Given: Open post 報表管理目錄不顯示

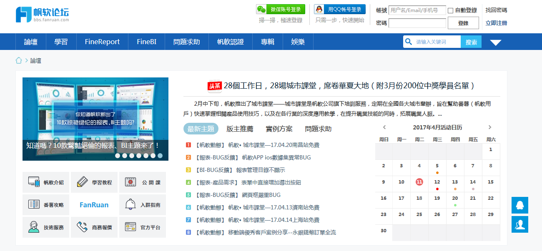Looking at the screenshot, I should click(x=261, y=170).
